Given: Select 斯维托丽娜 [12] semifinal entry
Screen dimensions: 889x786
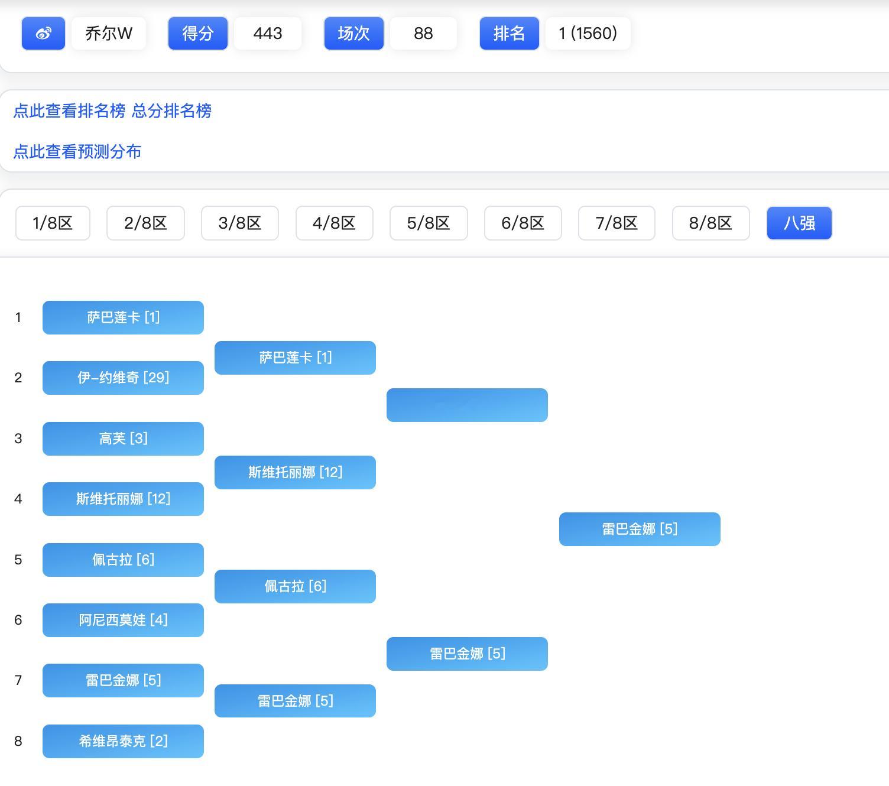Looking at the screenshot, I should (295, 472).
